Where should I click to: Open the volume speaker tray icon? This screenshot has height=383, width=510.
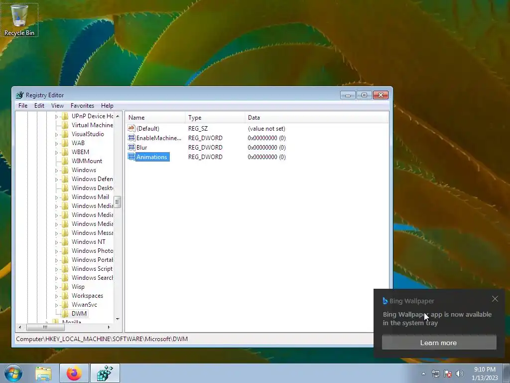(x=459, y=374)
